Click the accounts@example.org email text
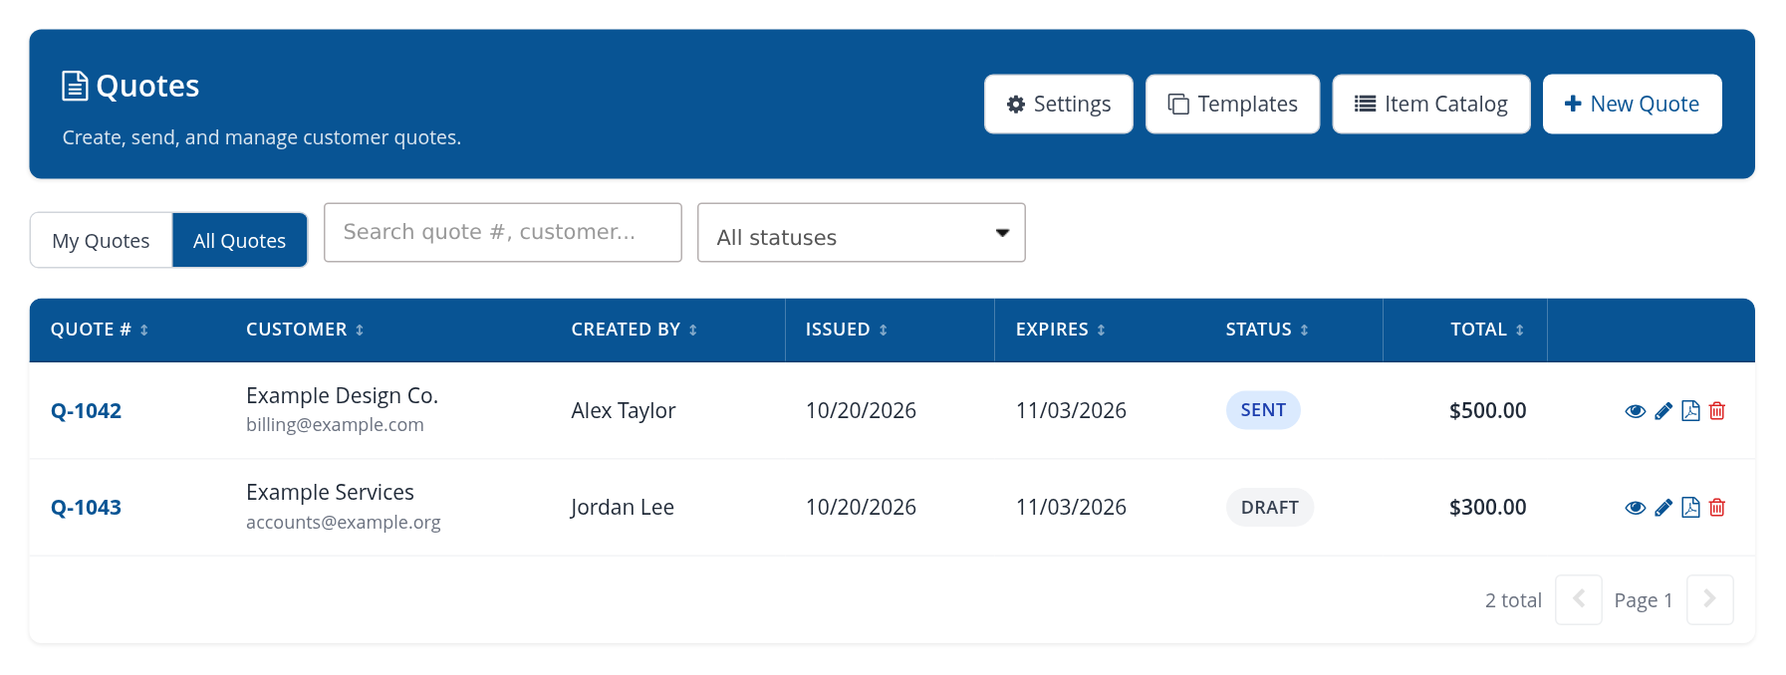This screenshot has width=1786, height=675. (343, 523)
